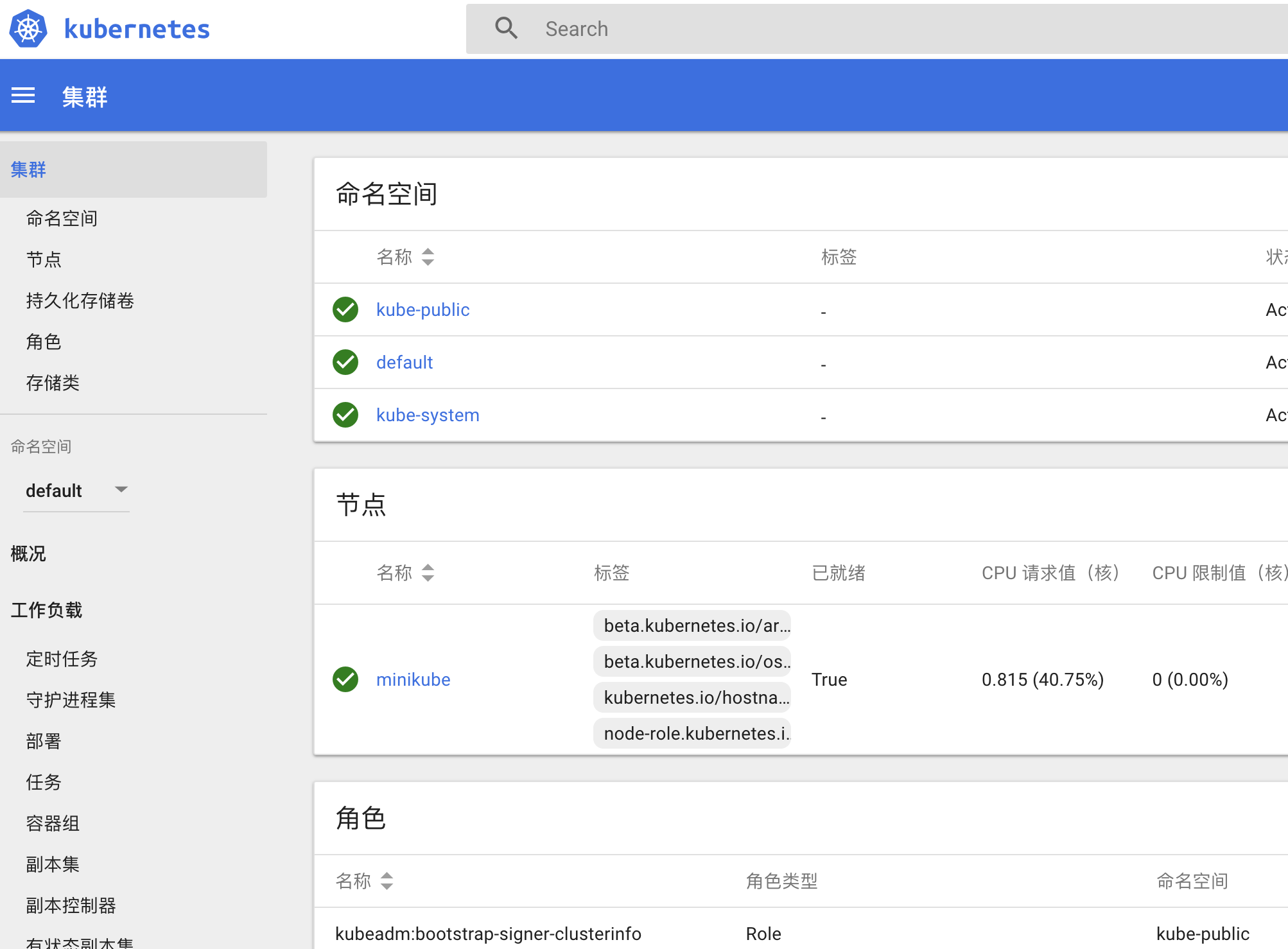1288x949 pixels.
Task: Click the namespace selector dropdown arrow
Action: point(121,490)
